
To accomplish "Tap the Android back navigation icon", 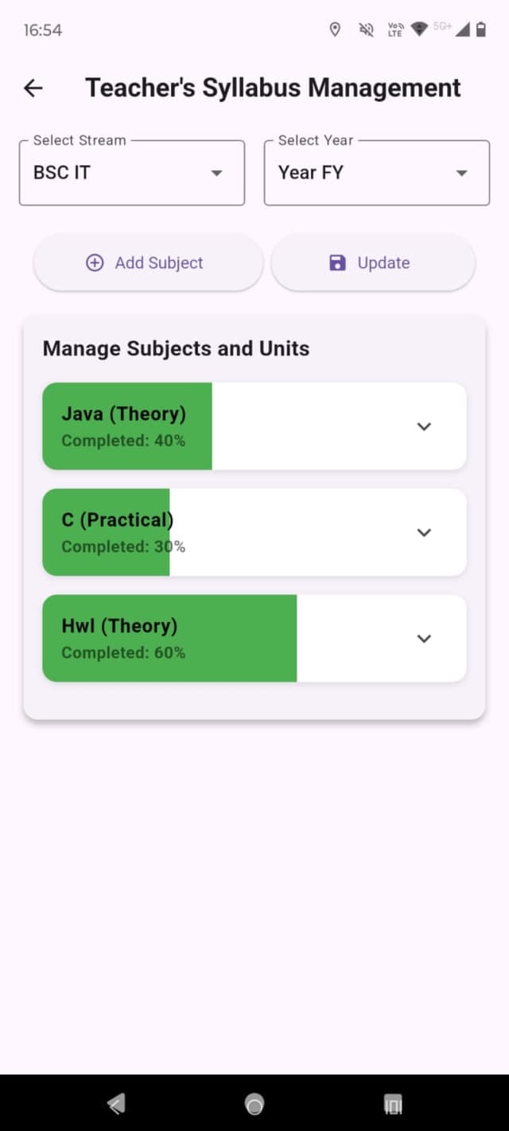I will click(x=116, y=1103).
